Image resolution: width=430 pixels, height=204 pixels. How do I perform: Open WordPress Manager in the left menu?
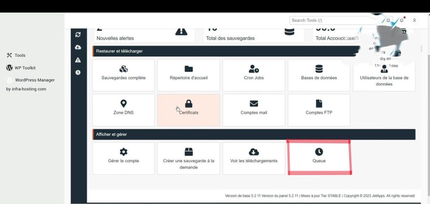coord(34,80)
